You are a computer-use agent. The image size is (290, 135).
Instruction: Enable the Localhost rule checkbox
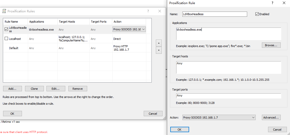coord(6,39)
